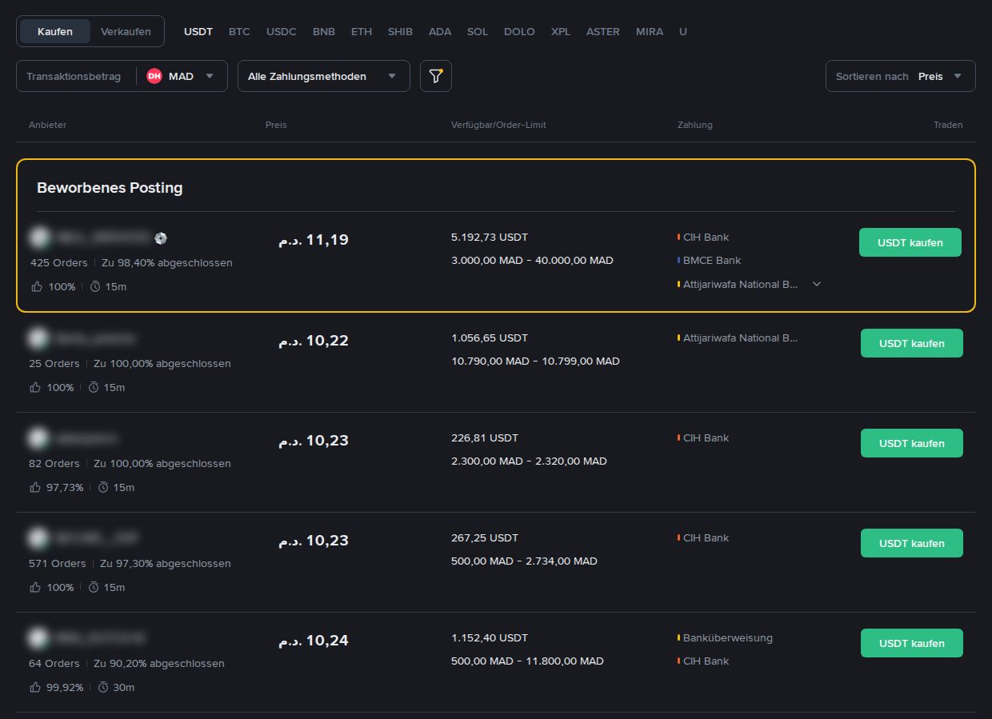Click USDT kaufen for 10,24 offer
992x719 pixels.
pos(912,643)
